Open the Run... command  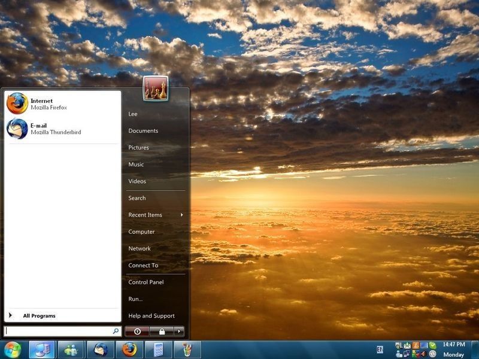point(134,299)
